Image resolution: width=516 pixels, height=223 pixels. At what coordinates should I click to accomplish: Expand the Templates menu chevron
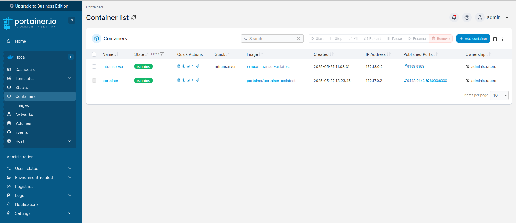coord(70,78)
